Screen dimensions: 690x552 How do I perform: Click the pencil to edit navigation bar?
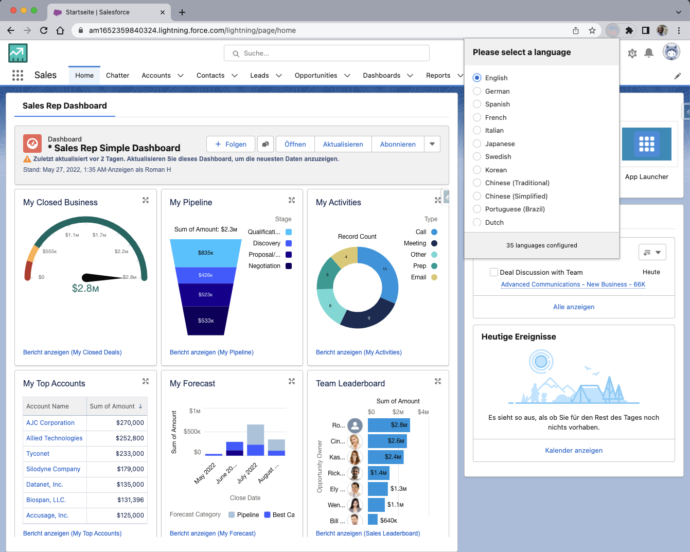(678, 76)
